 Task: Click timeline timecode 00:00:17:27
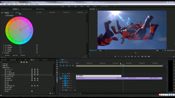64,62
